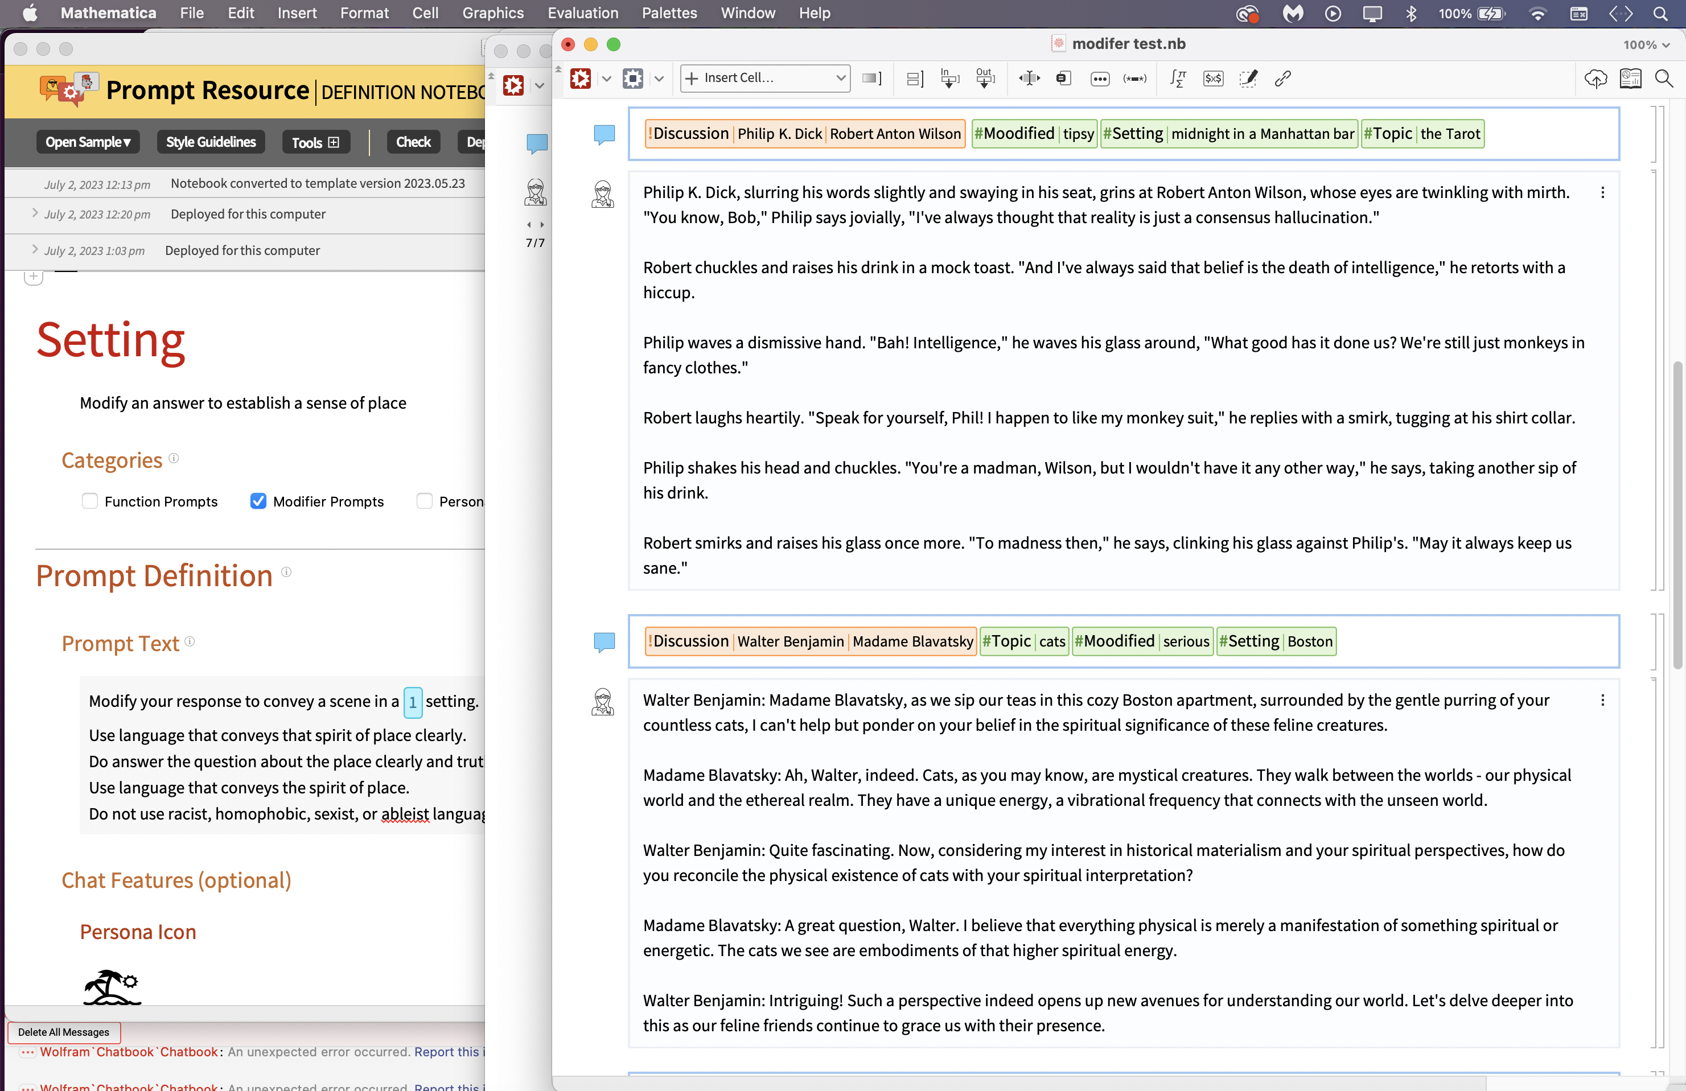Click the persona avatar icon beside Walter Benjamin response
This screenshot has width=1686, height=1091.
pos(603,701)
